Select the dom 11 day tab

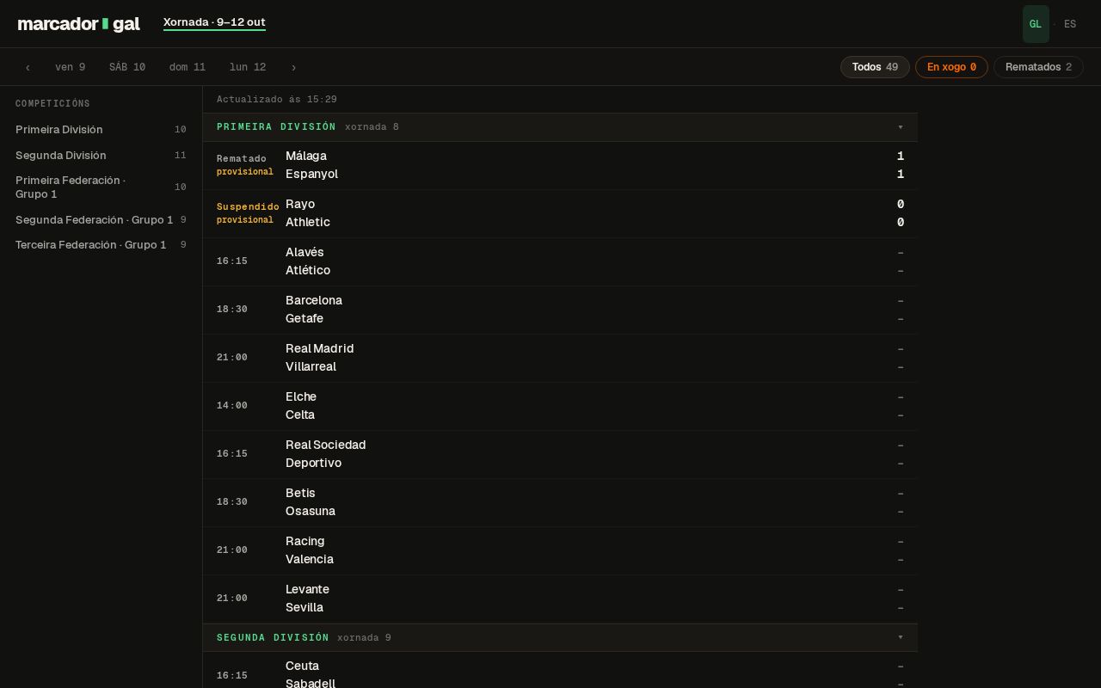click(188, 67)
